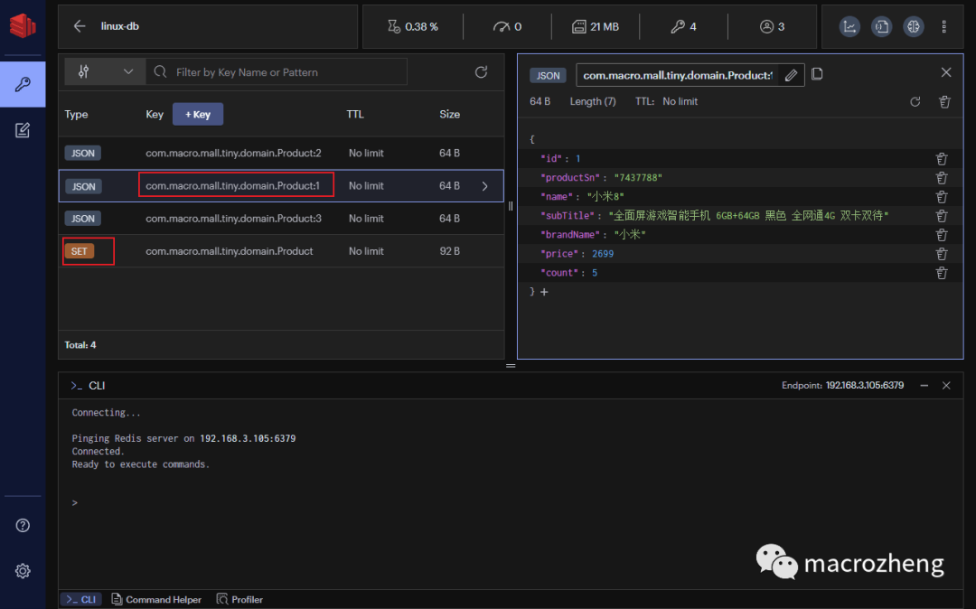Delete the "id" field

[941, 159]
